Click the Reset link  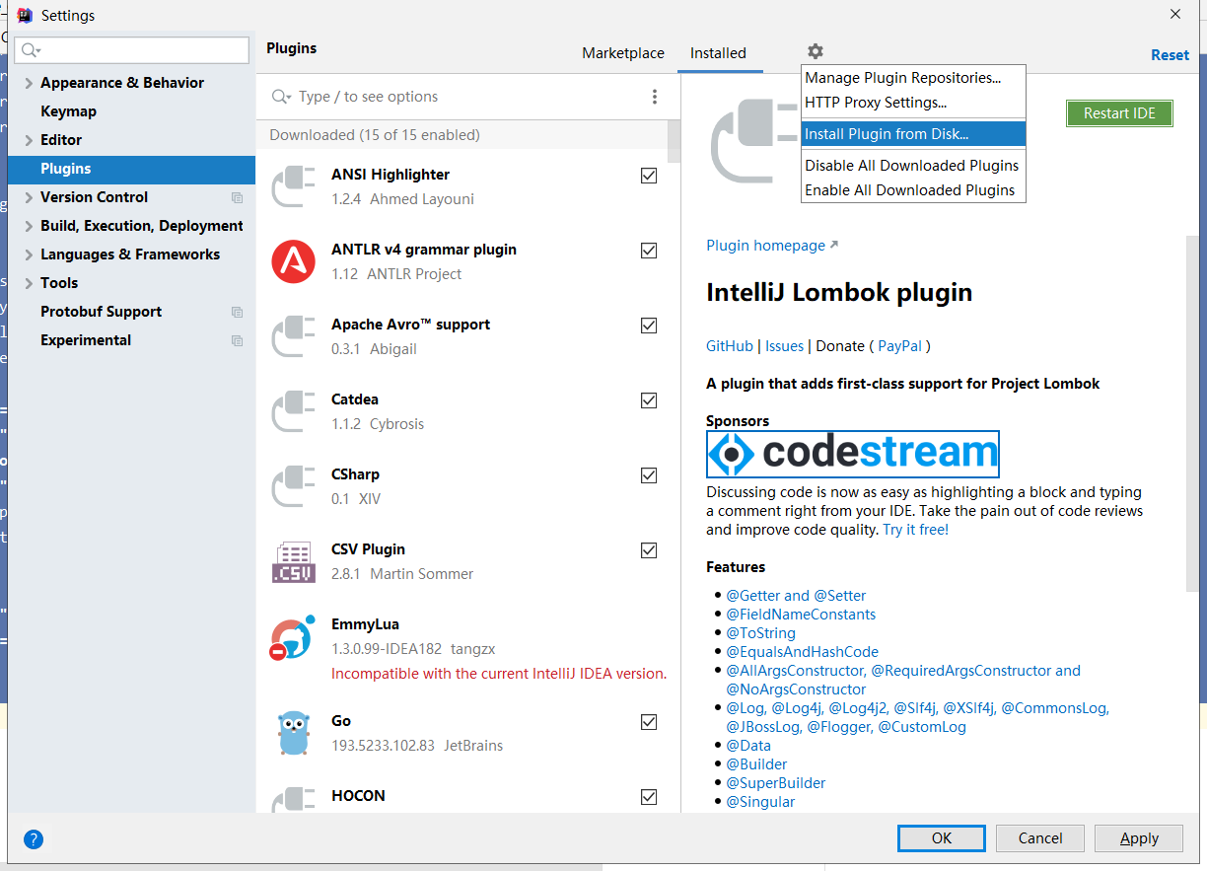[x=1171, y=55]
